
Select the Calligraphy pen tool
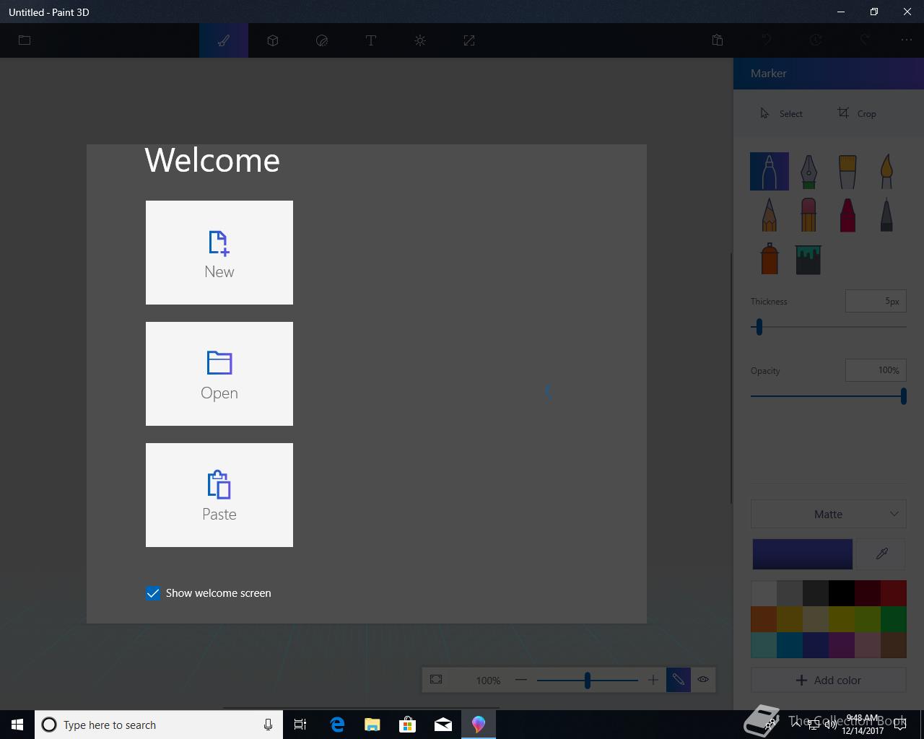click(x=808, y=171)
